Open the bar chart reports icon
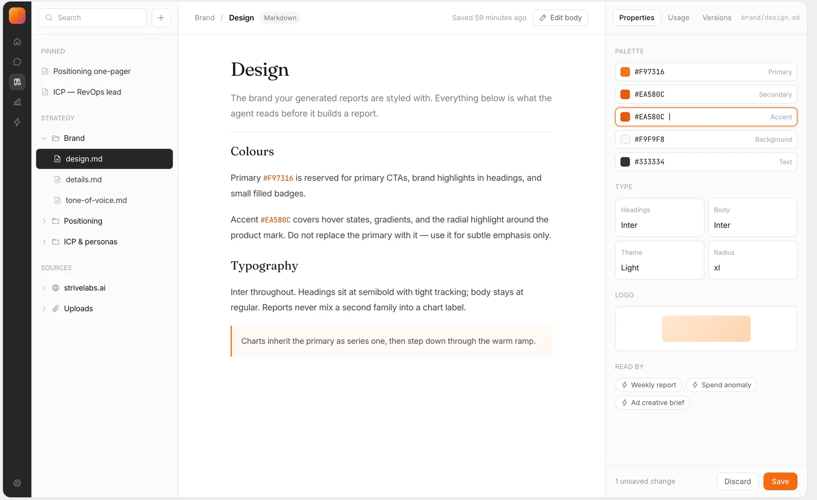Image resolution: width=817 pixels, height=500 pixels. tap(17, 102)
